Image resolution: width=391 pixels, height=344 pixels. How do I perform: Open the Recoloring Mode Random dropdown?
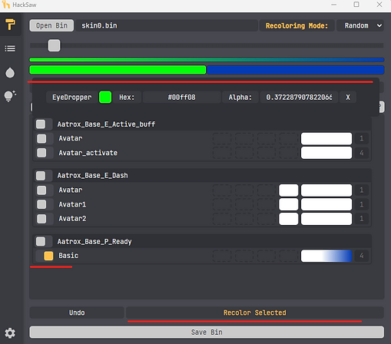pyautogui.click(x=360, y=25)
